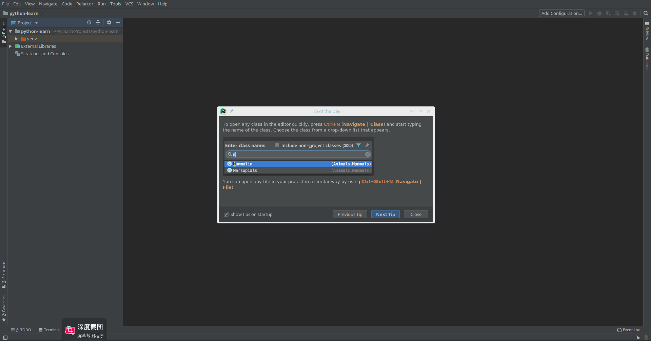This screenshot has width=651, height=341.
Task: Open the 2: Favorites side tab
Action: point(4,308)
